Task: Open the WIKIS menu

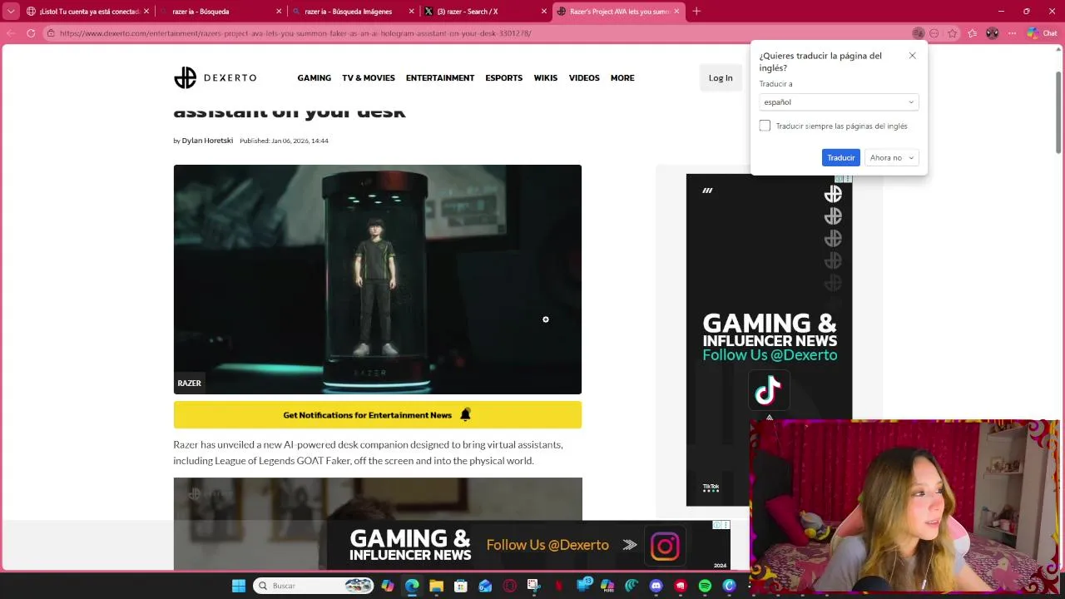Action: (x=546, y=77)
